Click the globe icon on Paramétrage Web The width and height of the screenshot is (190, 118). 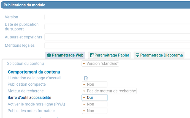point(49,55)
